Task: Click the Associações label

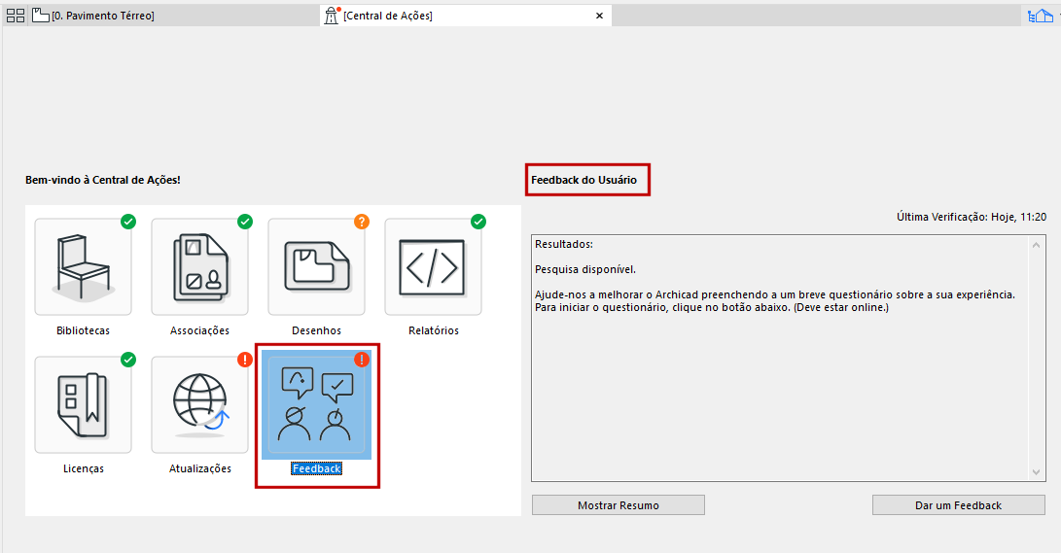Action: point(199,330)
